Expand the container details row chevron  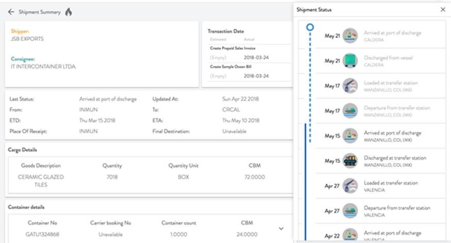(281, 229)
